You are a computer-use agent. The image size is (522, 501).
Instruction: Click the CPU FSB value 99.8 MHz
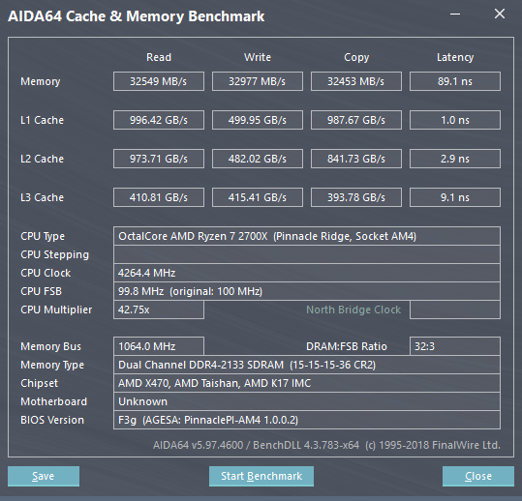coord(307,291)
